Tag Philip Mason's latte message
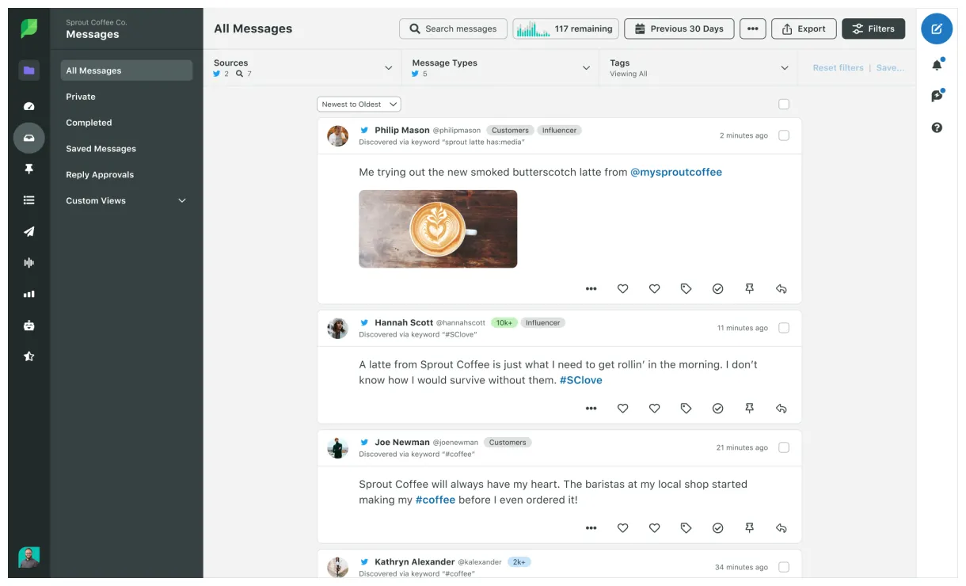 click(x=686, y=288)
